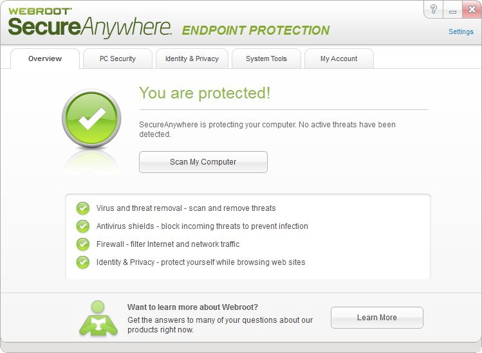Screen dimensions: 482x353
Task: Start a scan with Scan My Computer
Action: pyautogui.click(x=203, y=162)
